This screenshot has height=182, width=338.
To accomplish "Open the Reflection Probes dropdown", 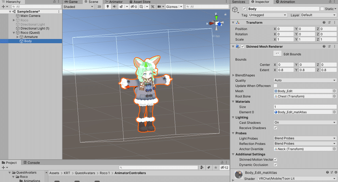I will pos(305,144).
